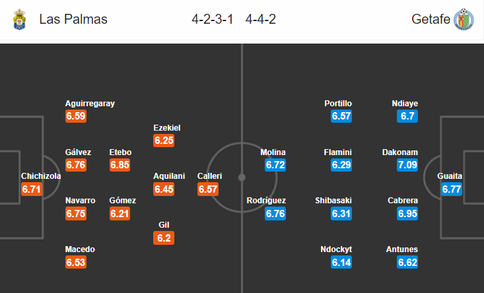
Task: Select Etebo's 6.85 rating badge
Action: click(120, 165)
